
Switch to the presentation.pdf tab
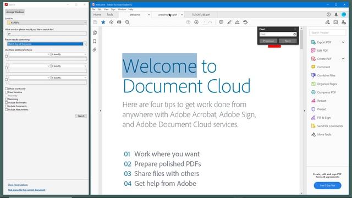click(167, 15)
